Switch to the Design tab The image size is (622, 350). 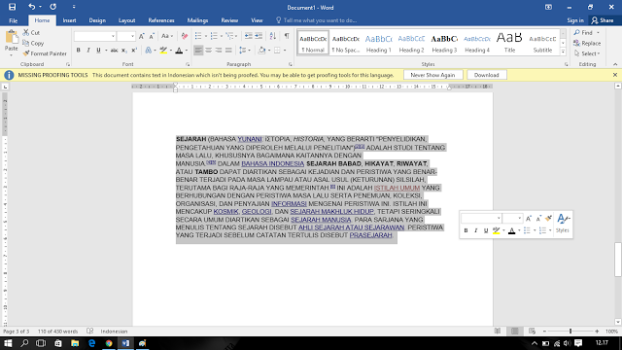pos(97,20)
